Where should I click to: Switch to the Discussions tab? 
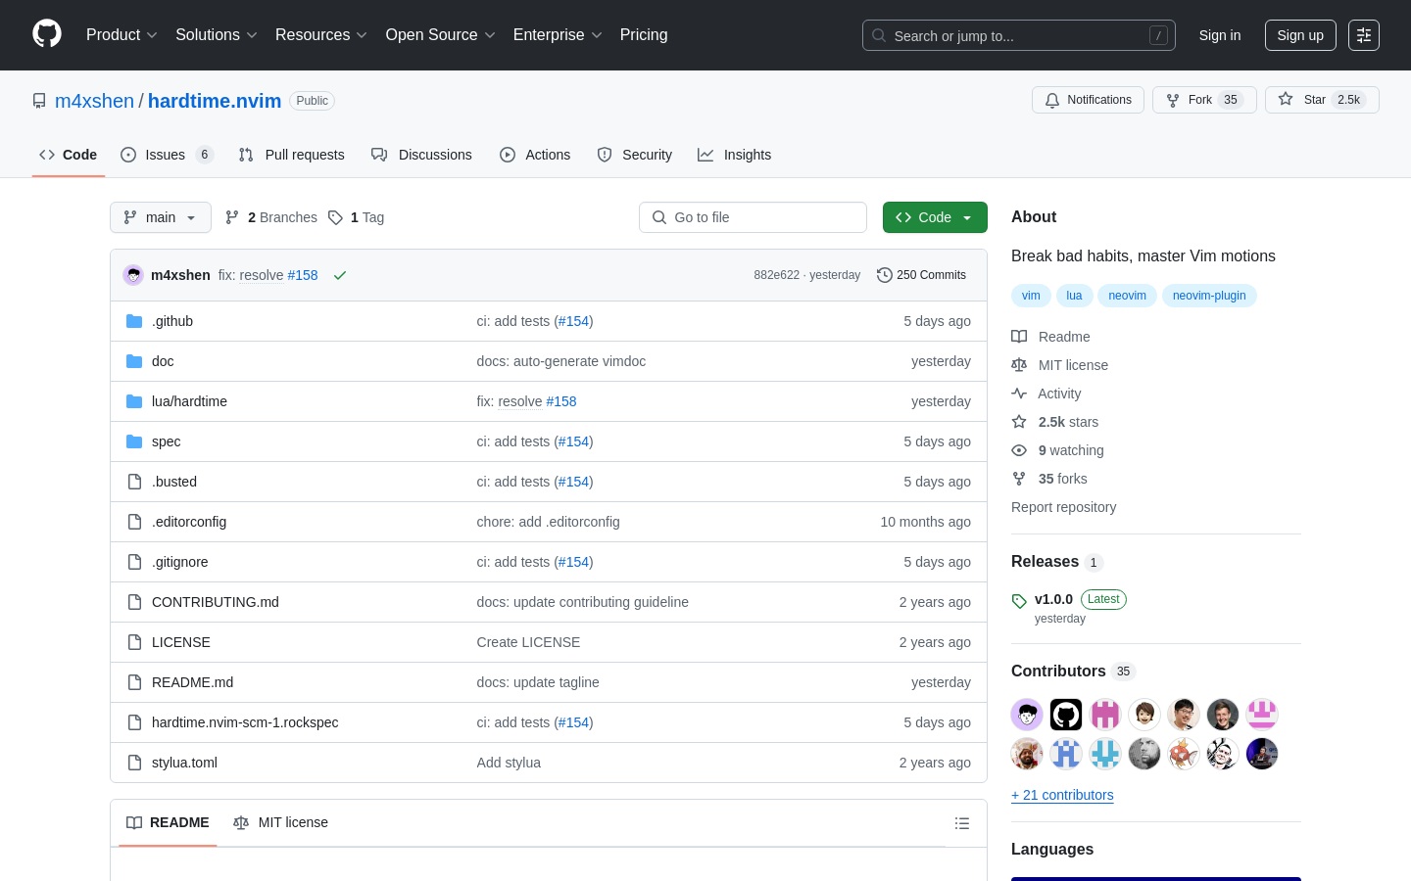[421, 155]
